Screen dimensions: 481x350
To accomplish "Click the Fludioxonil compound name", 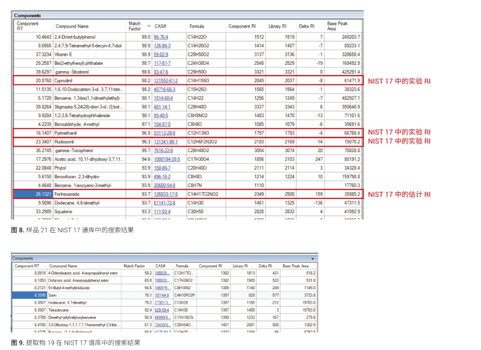I will [x=64, y=142].
